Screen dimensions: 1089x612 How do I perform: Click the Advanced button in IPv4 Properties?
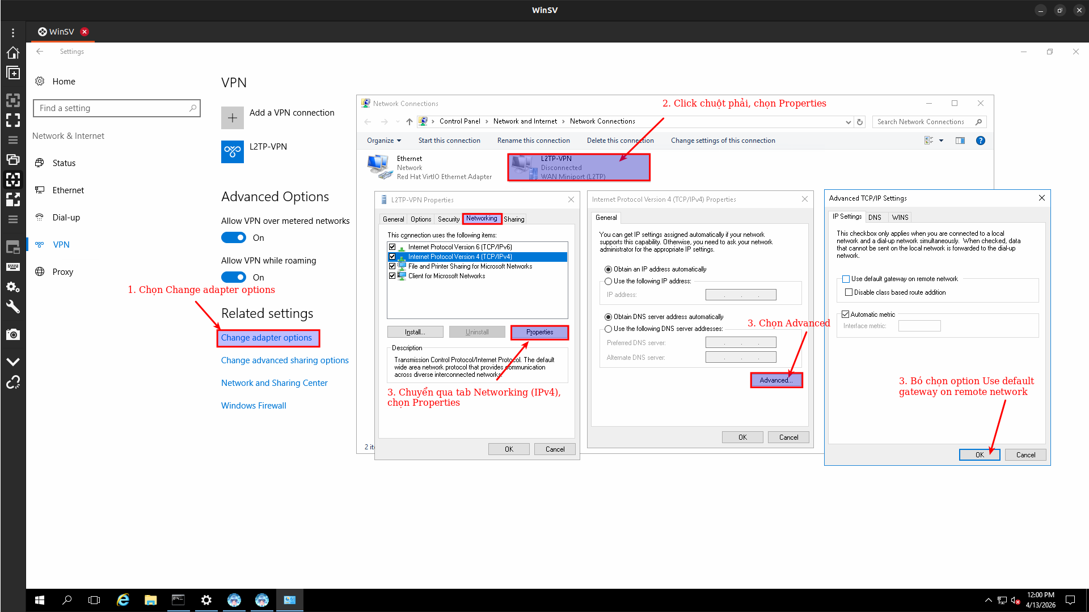coord(776,380)
